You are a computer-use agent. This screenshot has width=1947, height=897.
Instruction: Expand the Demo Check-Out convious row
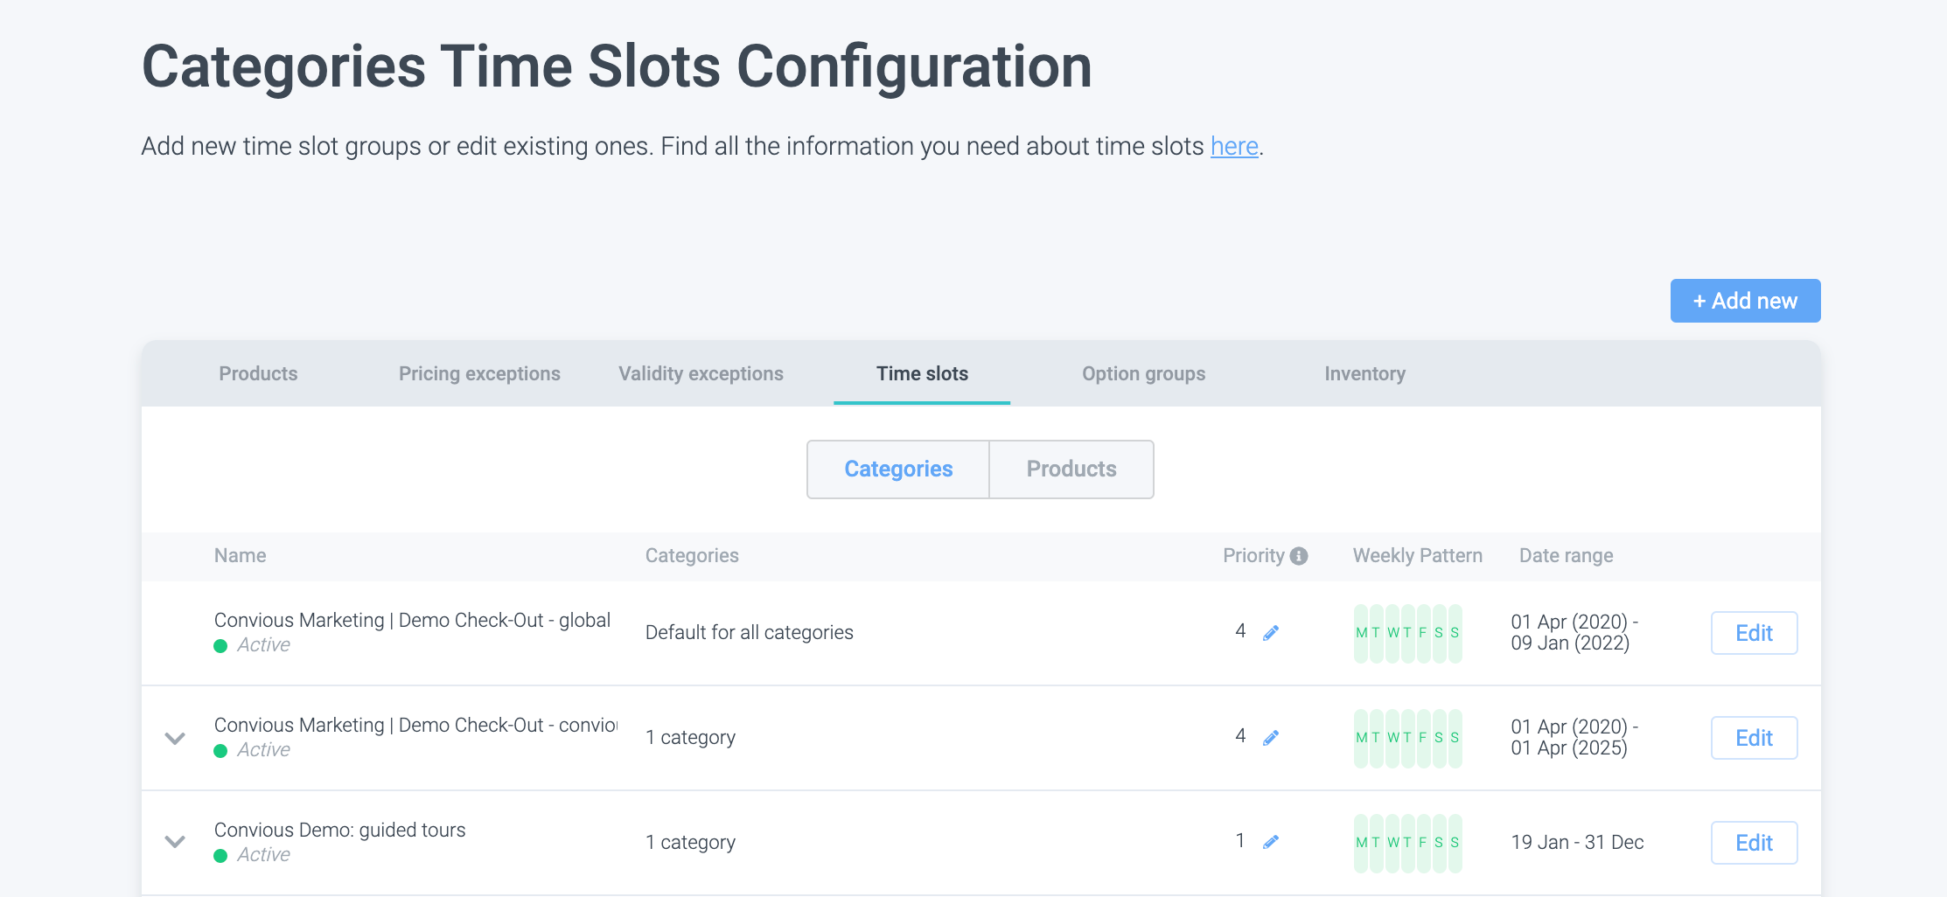[175, 738]
